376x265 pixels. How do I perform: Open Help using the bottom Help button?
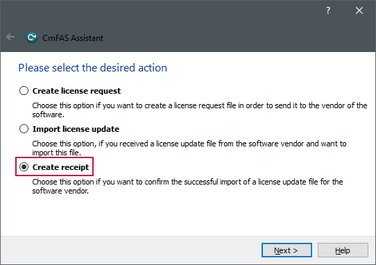343,250
